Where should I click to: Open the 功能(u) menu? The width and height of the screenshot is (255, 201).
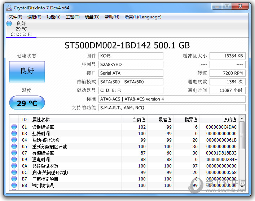pyautogui.click(x=53, y=17)
